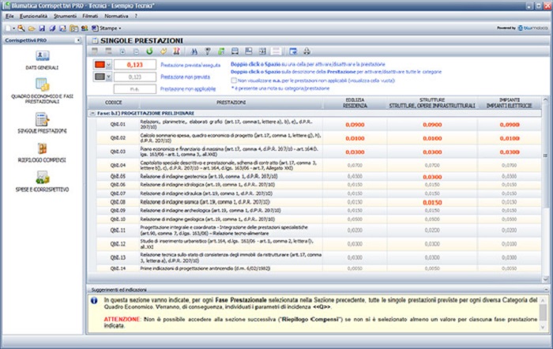Collapse the Progettazione Preliminare phase group

pyautogui.click(x=92, y=114)
